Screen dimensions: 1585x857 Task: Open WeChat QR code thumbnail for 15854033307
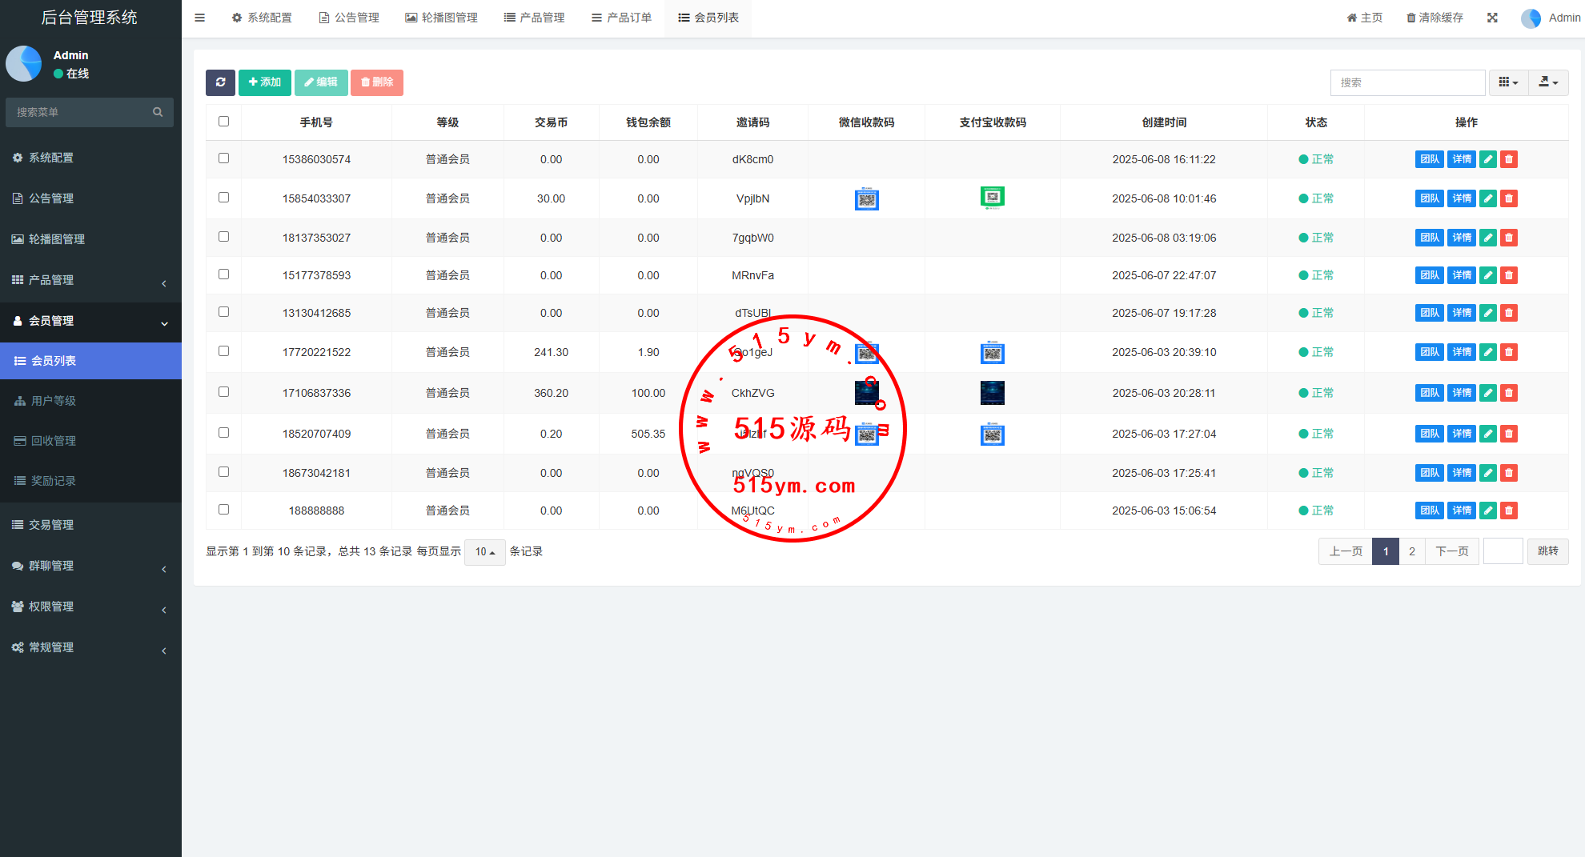pyautogui.click(x=866, y=198)
